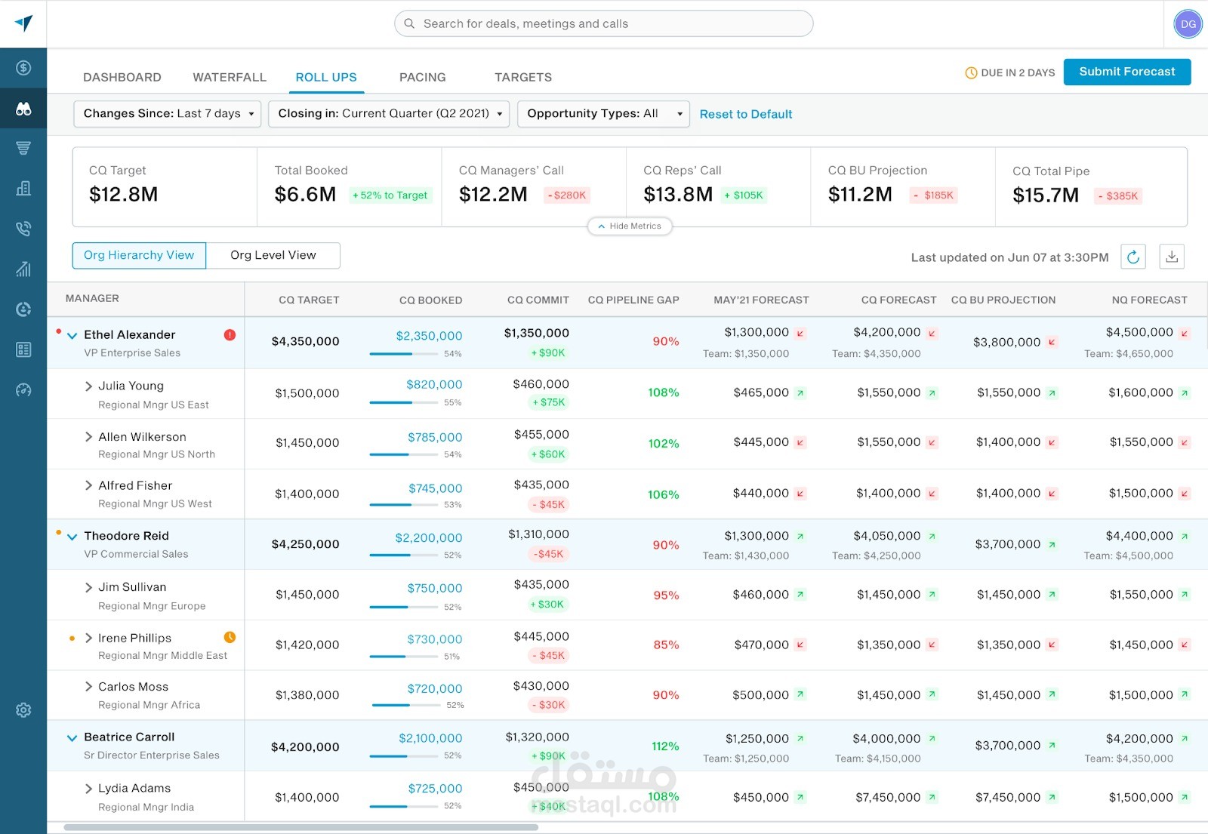The image size is (1208, 834).
Task: Open Carlos Moss's CQ booked $720,000
Action: click(435, 689)
